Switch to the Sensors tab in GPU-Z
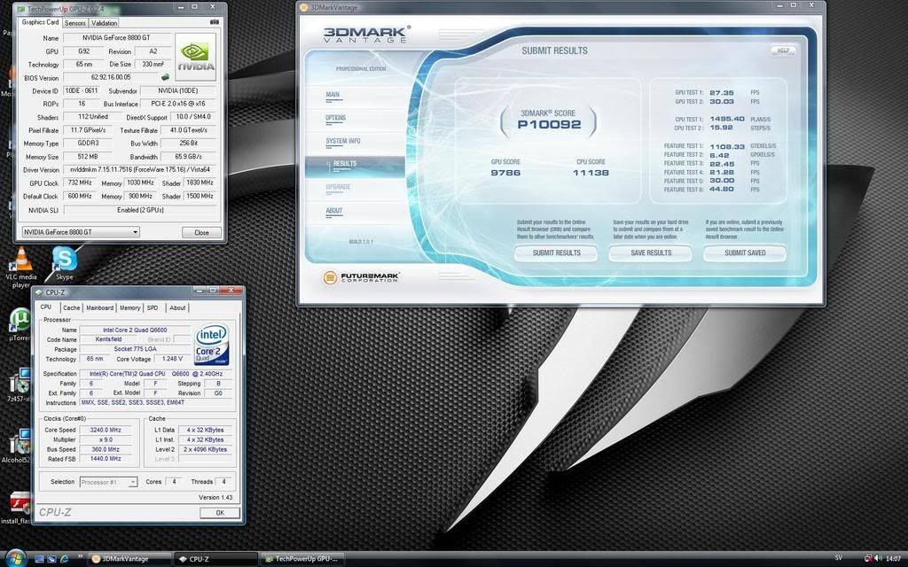908x567 pixels. pos(75,23)
